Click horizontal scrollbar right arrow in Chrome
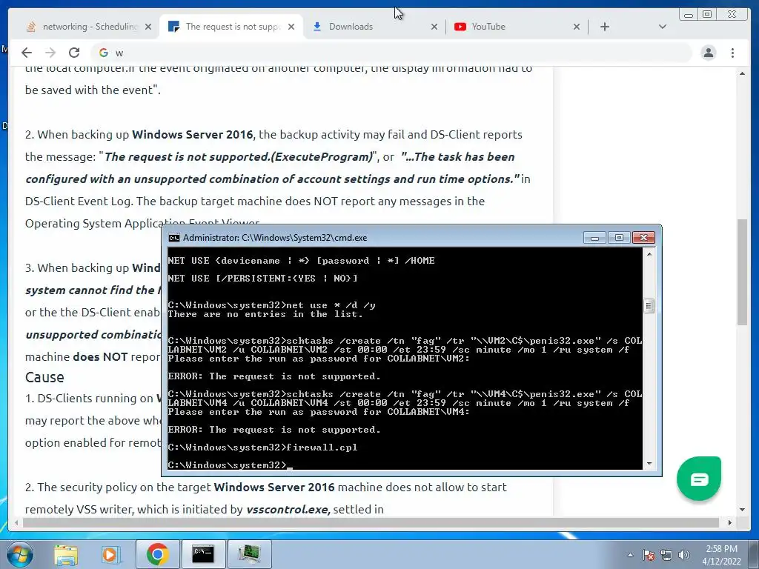Viewport: 759px width, 569px height. point(730,522)
